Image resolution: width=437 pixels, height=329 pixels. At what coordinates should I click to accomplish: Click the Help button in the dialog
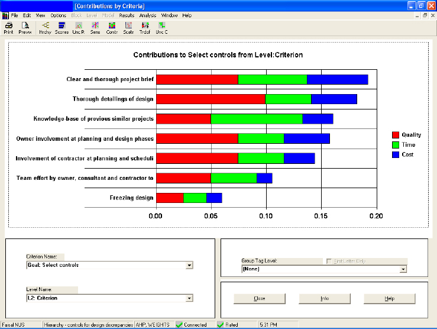[389, 299]
